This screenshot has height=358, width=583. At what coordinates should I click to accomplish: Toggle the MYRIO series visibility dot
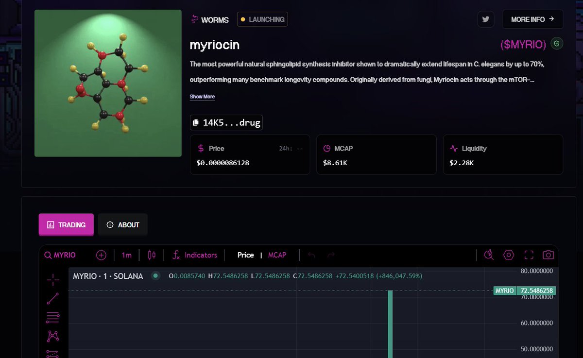155,276
